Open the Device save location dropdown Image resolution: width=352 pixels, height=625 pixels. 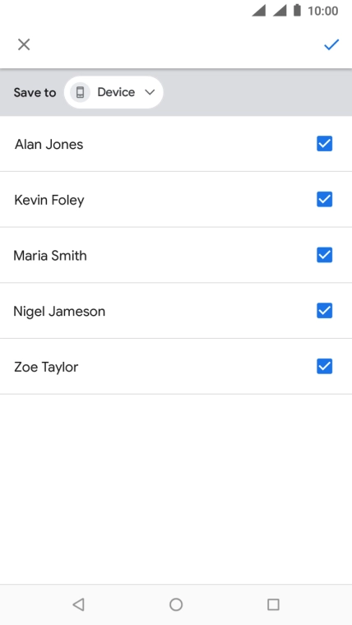pos(113,92)
